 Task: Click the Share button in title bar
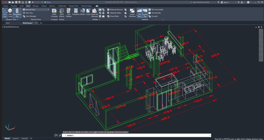[x=47, y=2]
